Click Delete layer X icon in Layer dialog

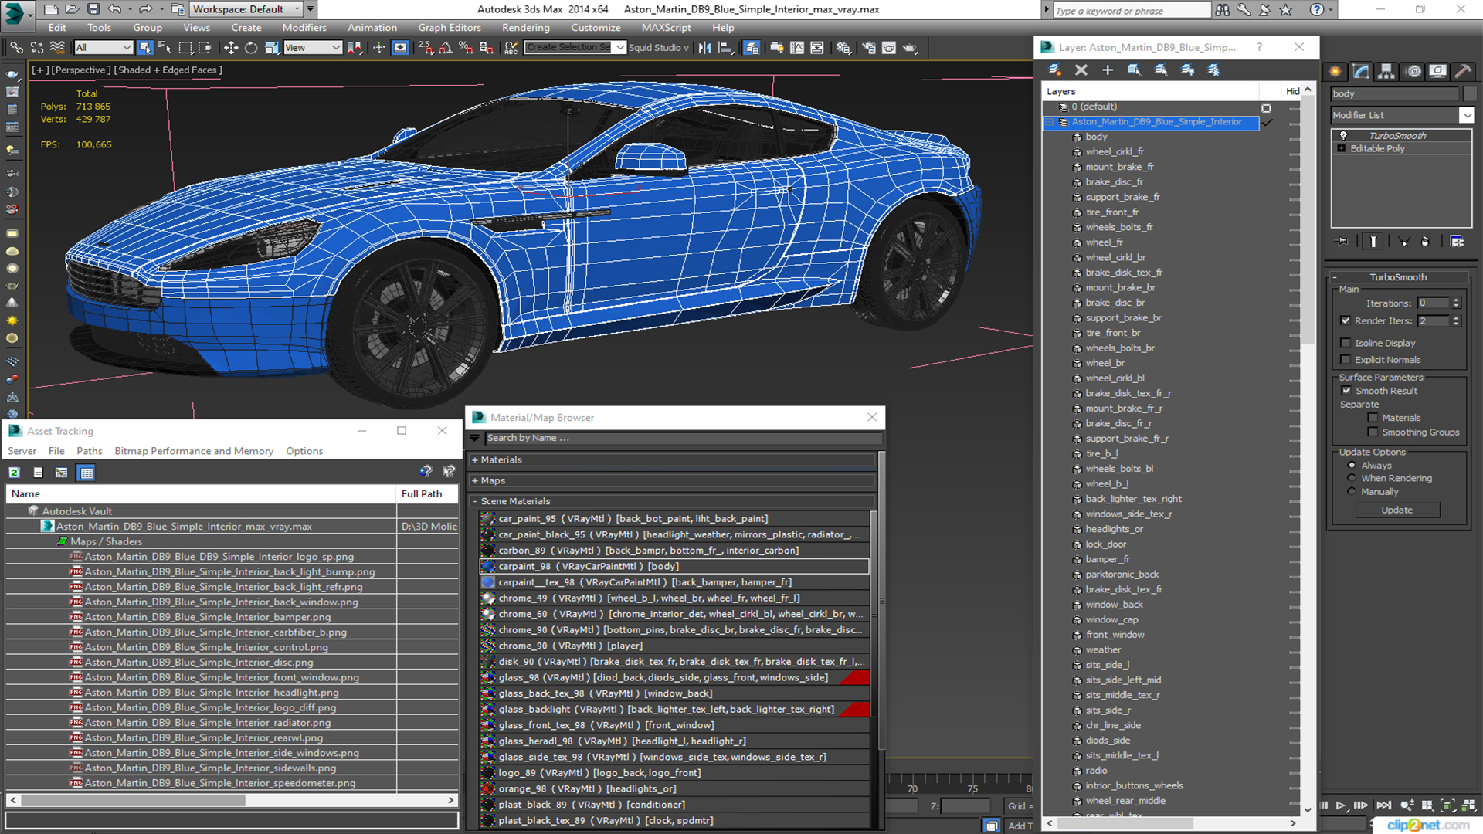1081,70
